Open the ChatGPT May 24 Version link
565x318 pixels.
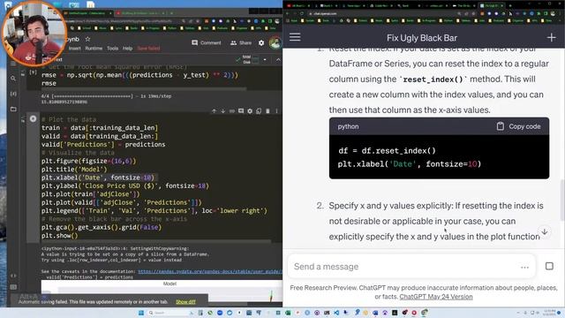coord(436,297)
